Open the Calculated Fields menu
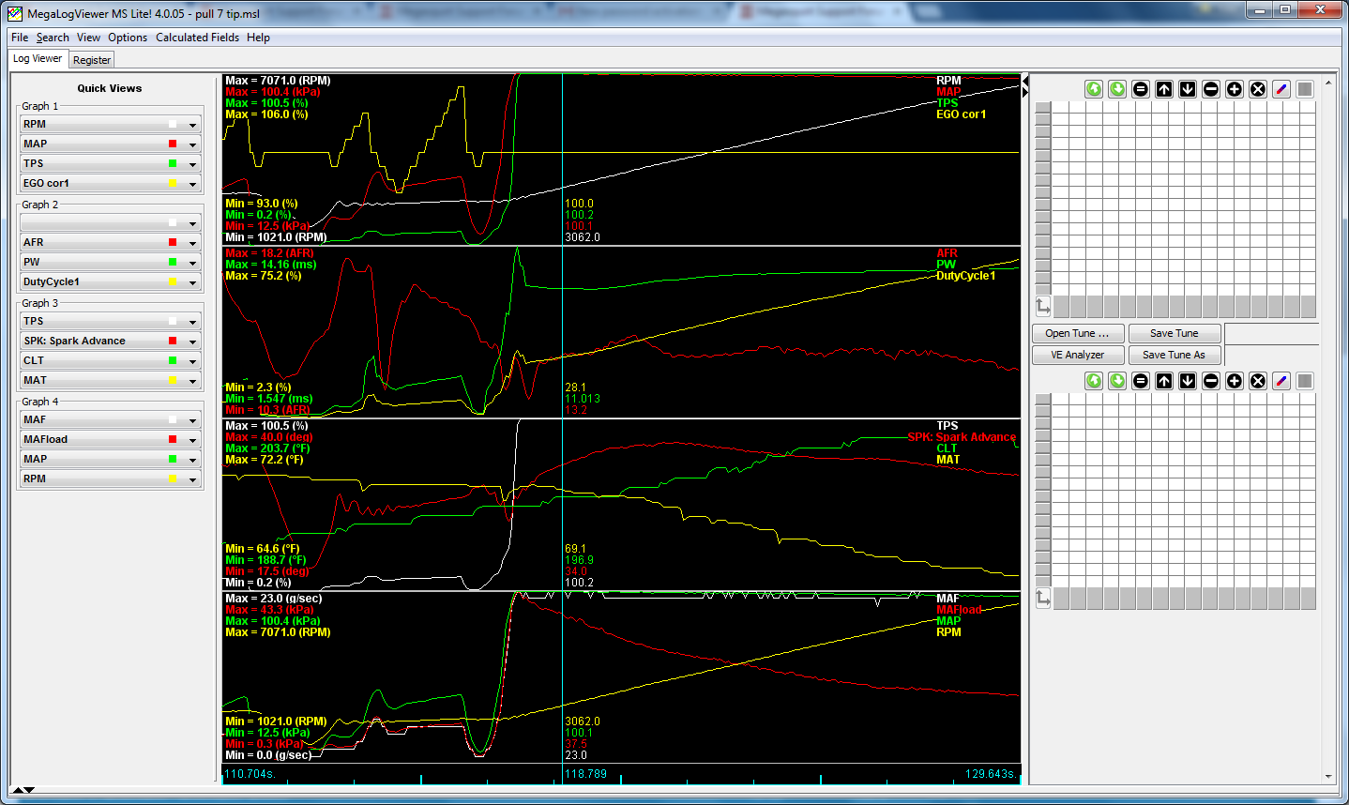The width and height of the screenshot is (1349, 805). (x=197, y=38)
